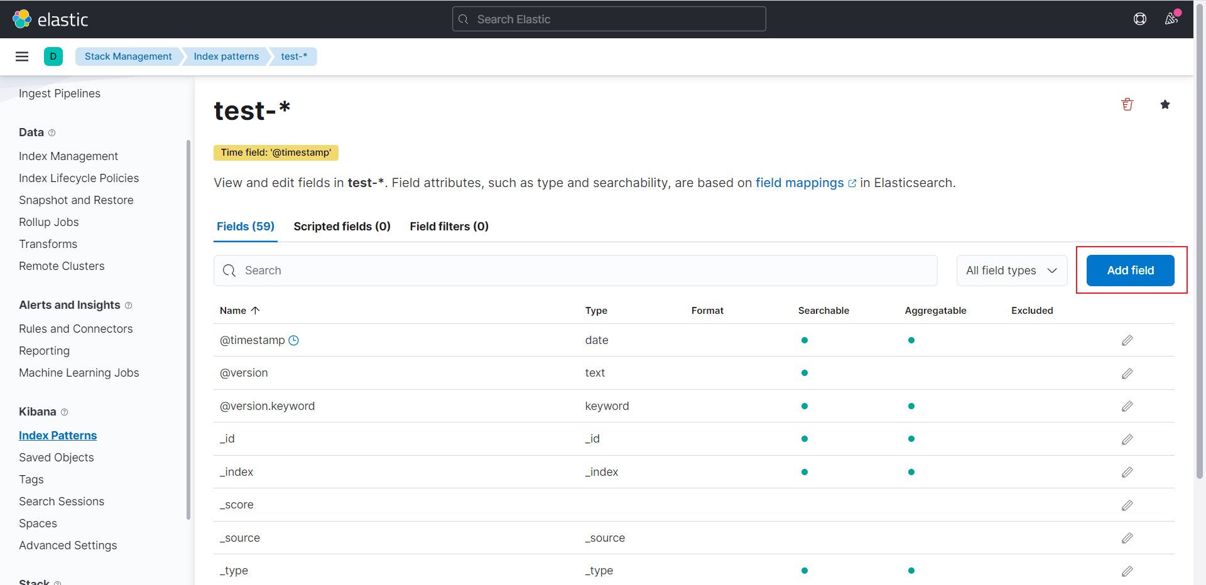The width and height of the screenshot is (1206, 585).
Task: Click the Searchable column header
Action: [x=823, y=310]
